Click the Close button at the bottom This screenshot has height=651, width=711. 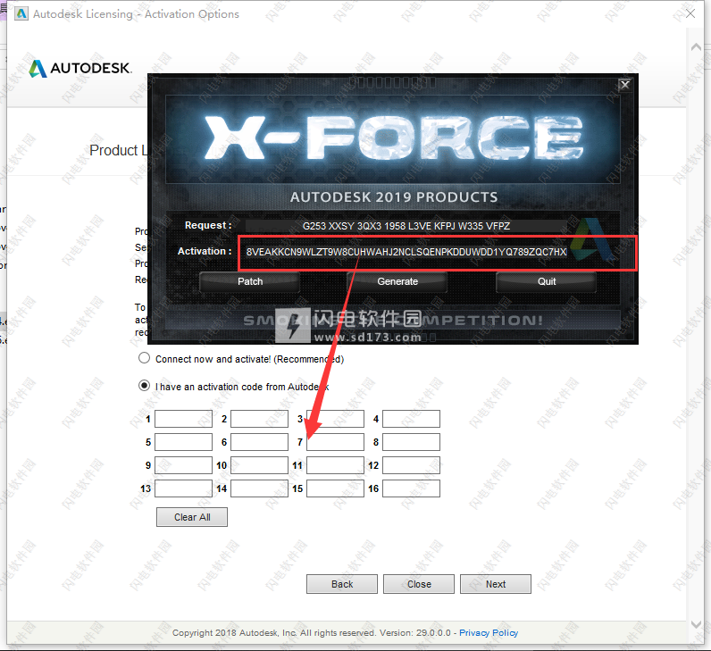[x=419, y=584]
